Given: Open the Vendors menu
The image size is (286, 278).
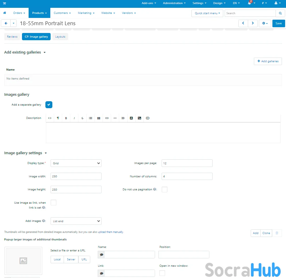Looking at the screenshot, I should click(129, 13).
